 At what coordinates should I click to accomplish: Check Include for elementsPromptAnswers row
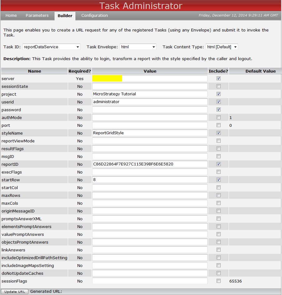pos(218,226)
